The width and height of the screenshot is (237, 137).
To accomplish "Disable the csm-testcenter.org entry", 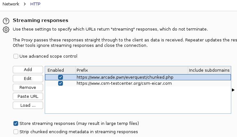I will coord(60,83).
